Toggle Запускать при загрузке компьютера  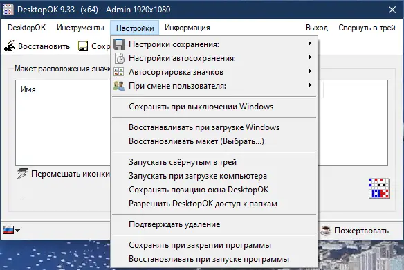click(214, 176)
